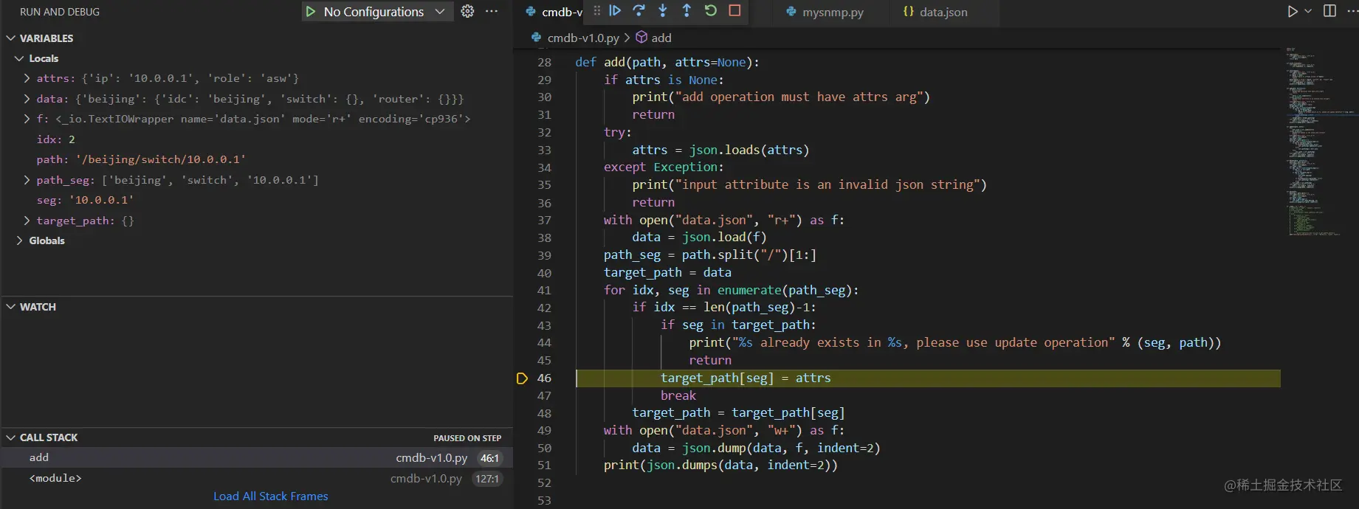
Task: Grab debug toolbar drag handle
Action: tap(597, 10)
